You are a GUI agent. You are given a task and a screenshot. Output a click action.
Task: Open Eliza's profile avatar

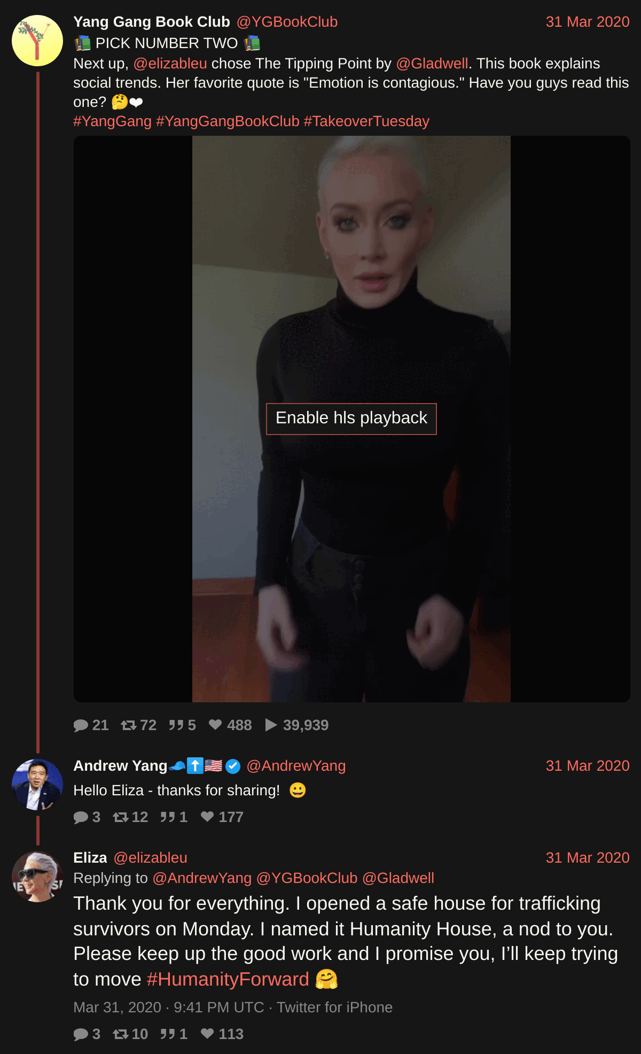(37, 877)
